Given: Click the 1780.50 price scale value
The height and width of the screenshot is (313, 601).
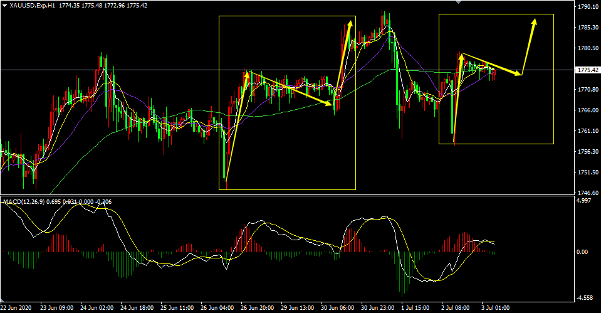Looking at the screenshot, I should [590, 48].
